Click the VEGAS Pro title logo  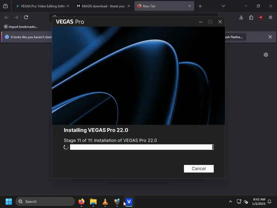(70, 22)
